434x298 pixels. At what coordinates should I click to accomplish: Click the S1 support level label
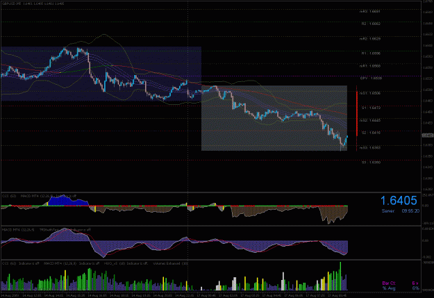(x=371, y=108)
